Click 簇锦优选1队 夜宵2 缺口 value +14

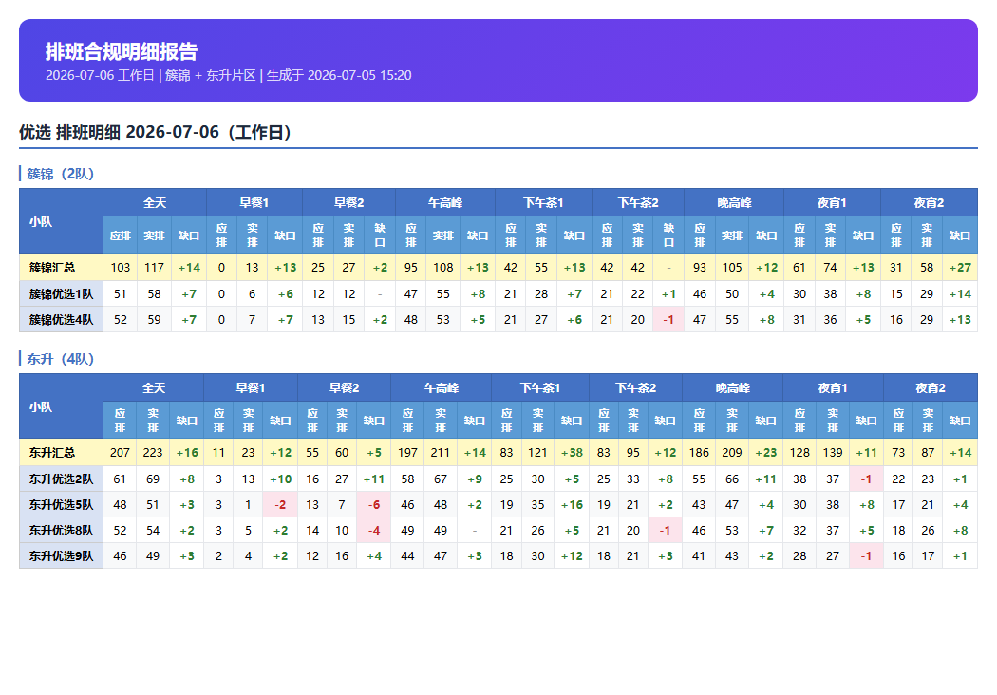[959, 293]
